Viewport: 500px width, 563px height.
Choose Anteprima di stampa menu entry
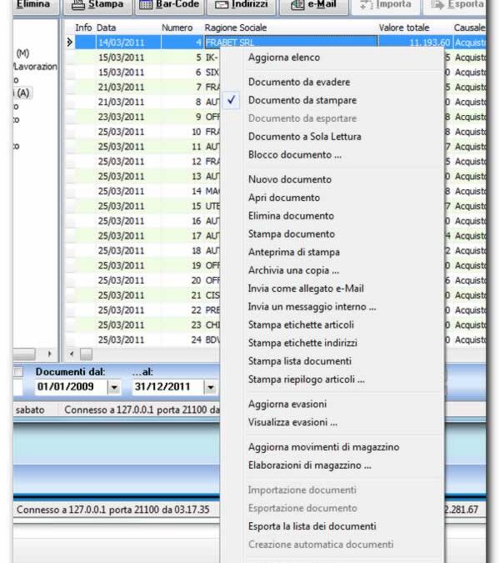point(293,252)
